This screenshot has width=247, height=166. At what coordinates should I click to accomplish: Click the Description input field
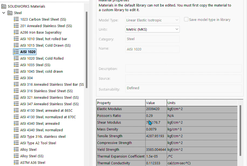183,69
